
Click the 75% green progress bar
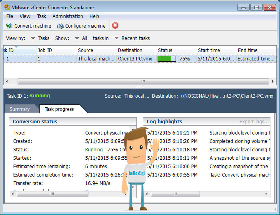(x=167, y=58)
